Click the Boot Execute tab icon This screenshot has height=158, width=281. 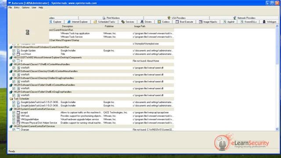(x=177, y=22)
